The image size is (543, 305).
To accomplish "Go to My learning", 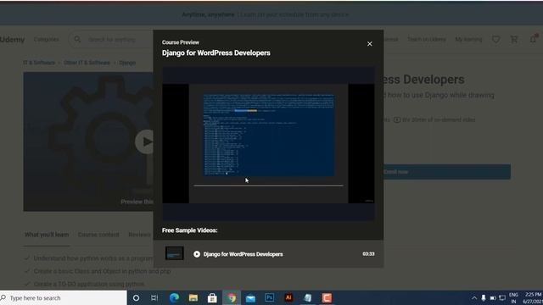I will click(468, 40).
